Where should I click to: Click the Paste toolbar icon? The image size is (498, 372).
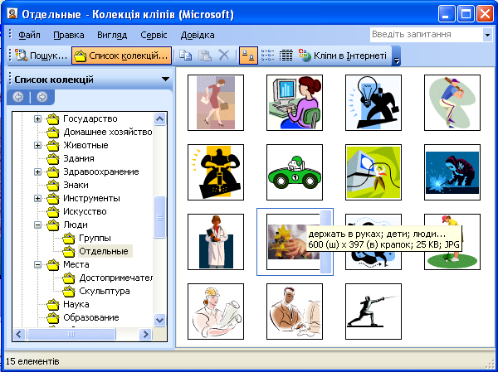point(205,56)
